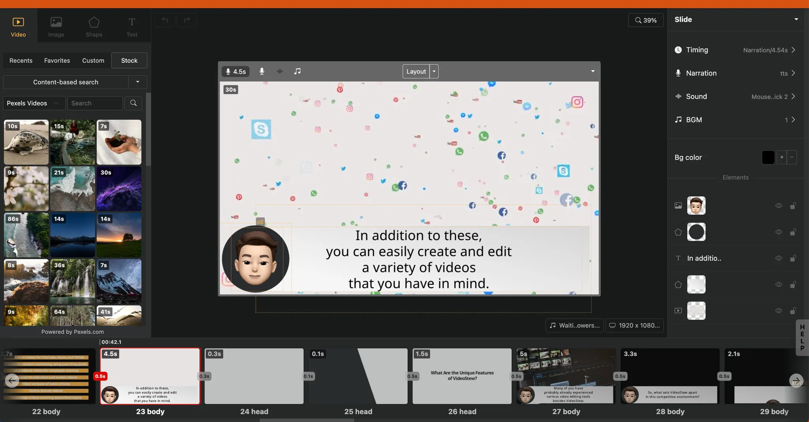The height and width of the screenshot is (422, 809).
Task: Click the music note icon on slide toolbar
Action: click(297, 71)
